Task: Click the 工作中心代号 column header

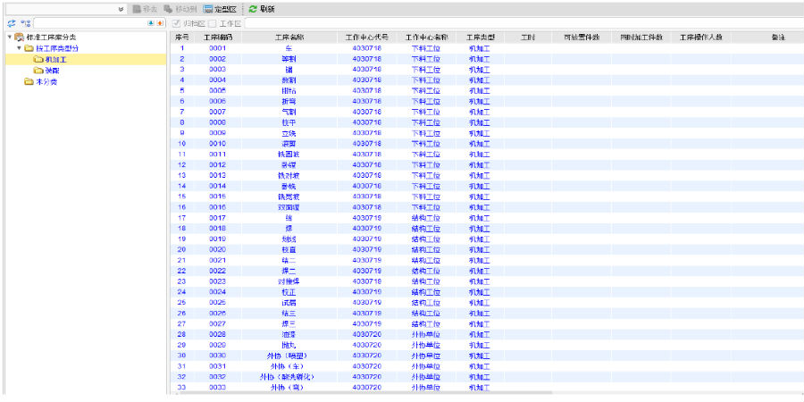Action: click(366, 37)
